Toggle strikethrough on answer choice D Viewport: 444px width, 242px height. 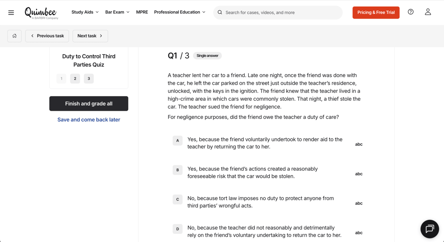358,232
